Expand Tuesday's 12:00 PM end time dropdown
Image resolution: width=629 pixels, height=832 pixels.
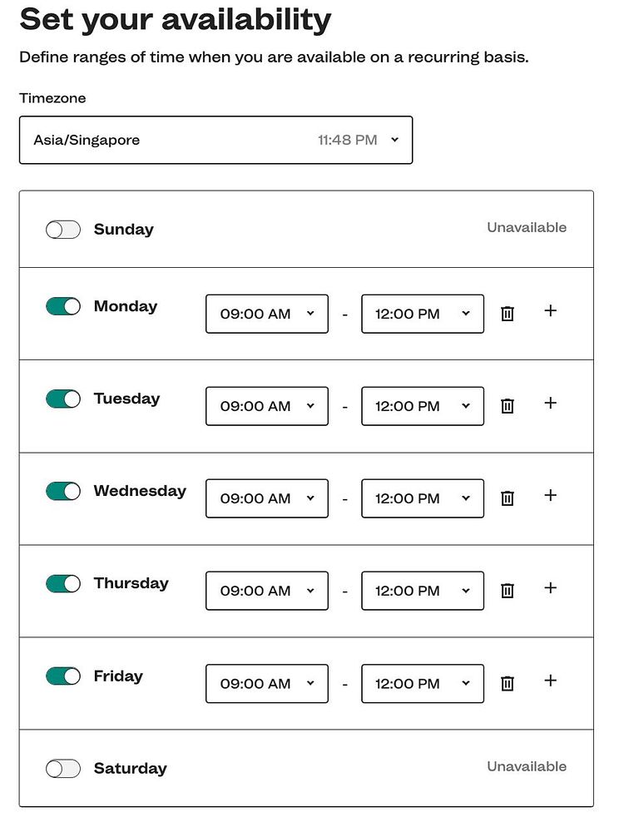(423, 406)
